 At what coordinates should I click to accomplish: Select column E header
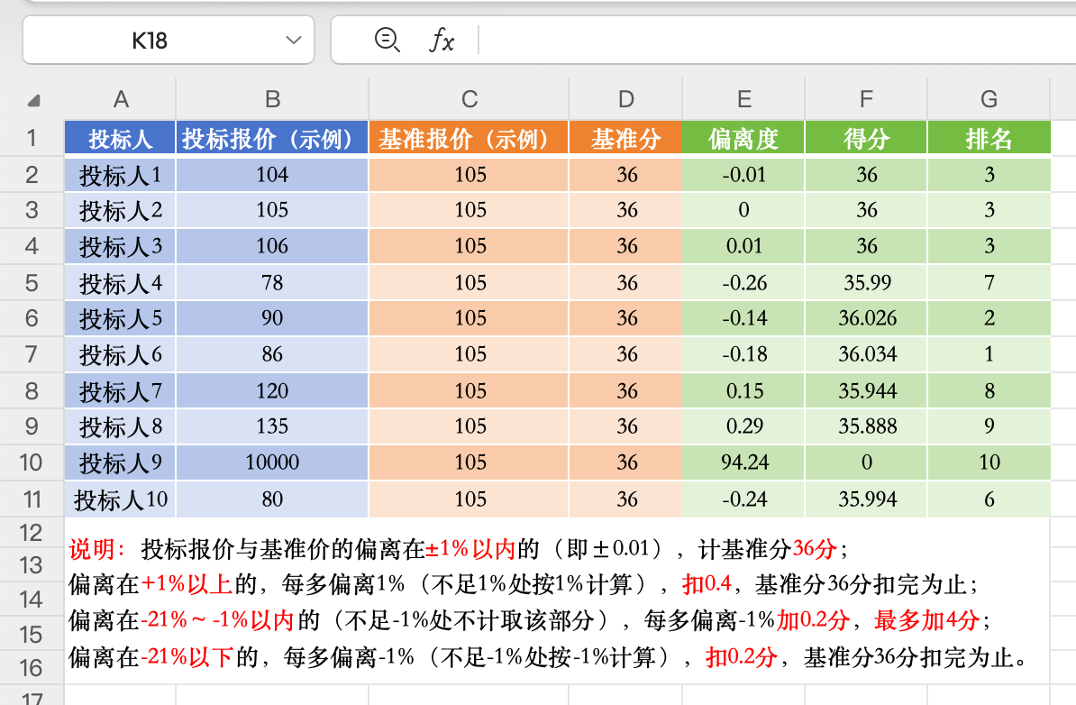[x=743, y=99]
